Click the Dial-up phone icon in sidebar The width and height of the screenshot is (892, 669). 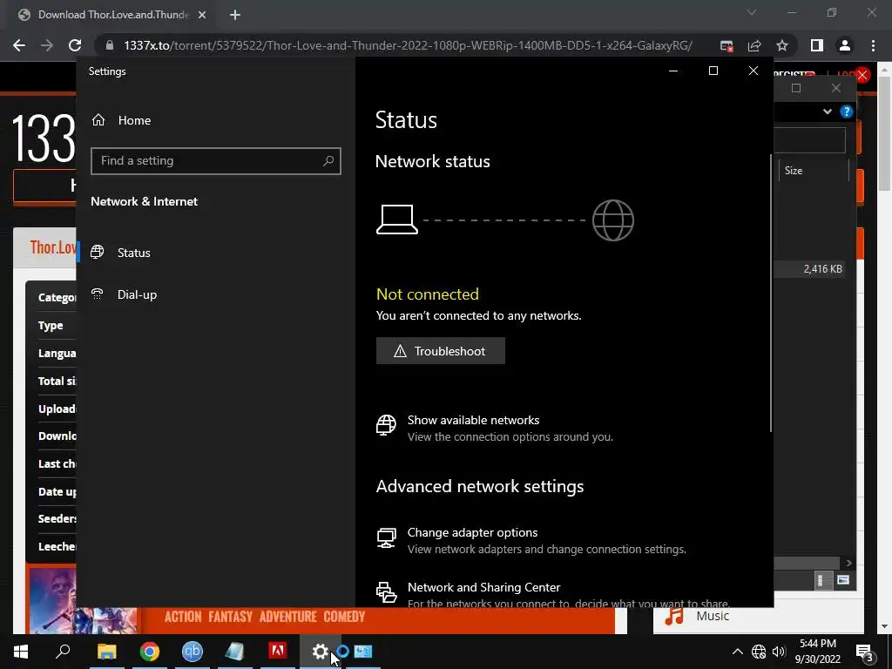coord(98,294)
